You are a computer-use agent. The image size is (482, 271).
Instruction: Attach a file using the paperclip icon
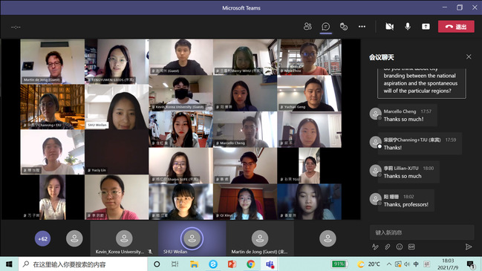click(x=388, y=246)
